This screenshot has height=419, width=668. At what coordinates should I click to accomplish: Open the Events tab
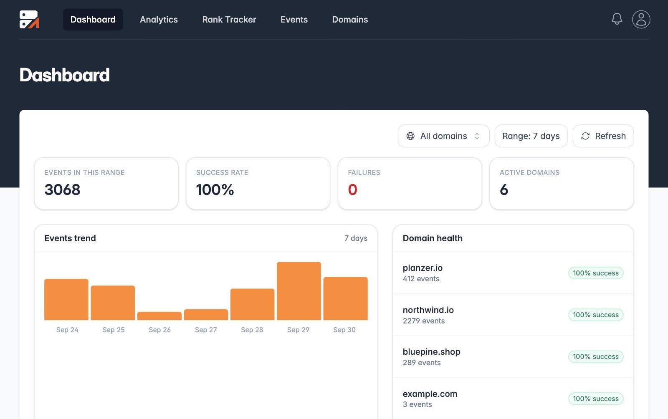coord(294,20)
